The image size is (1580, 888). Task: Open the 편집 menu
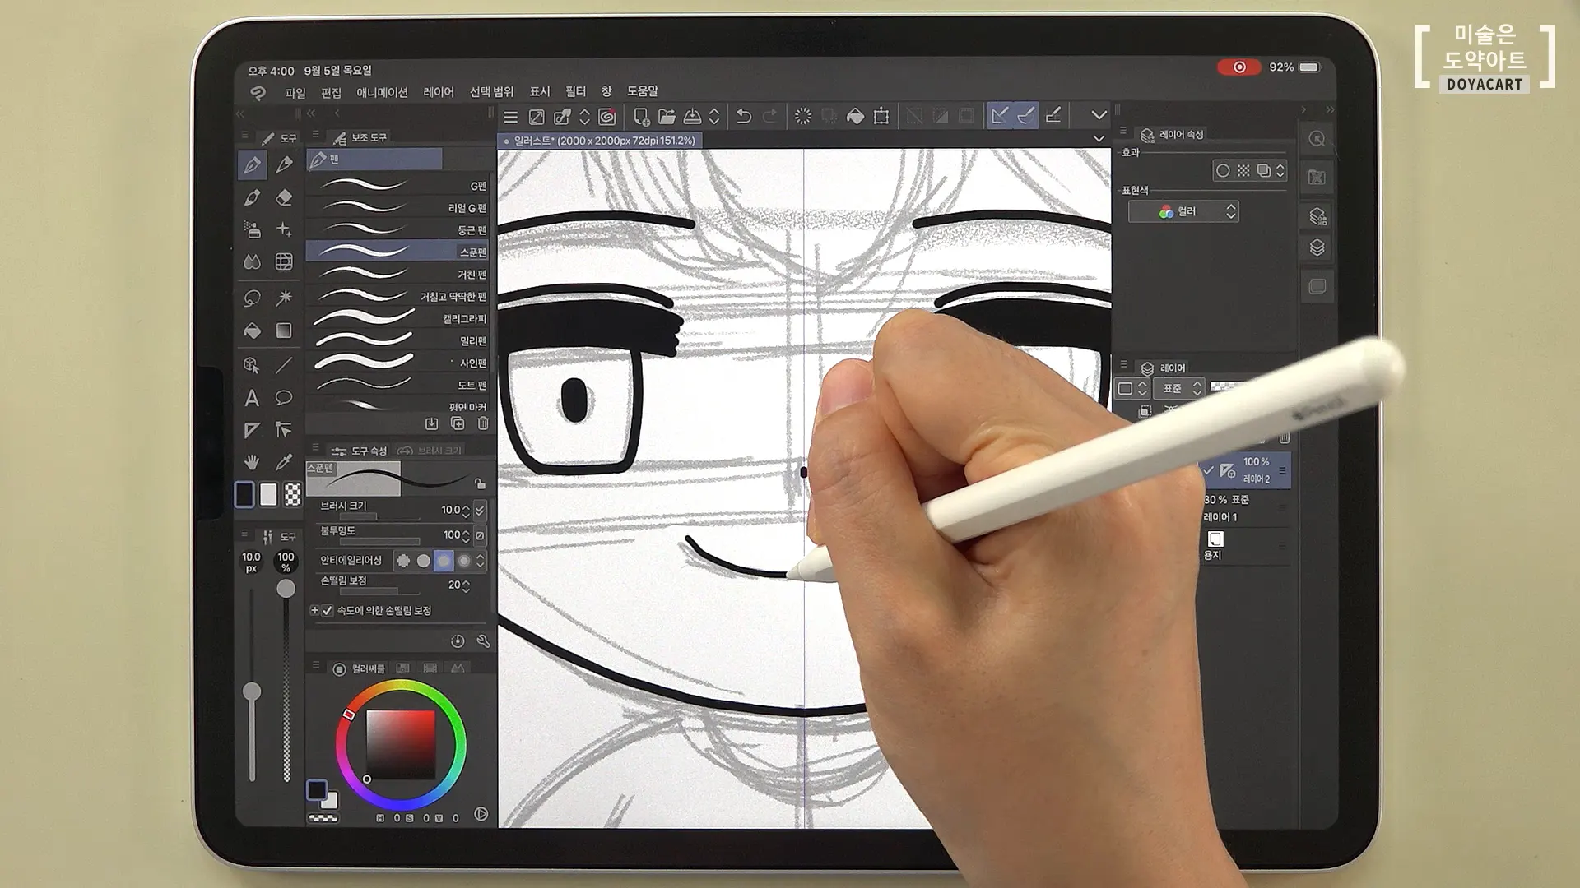tap(331, 92)
